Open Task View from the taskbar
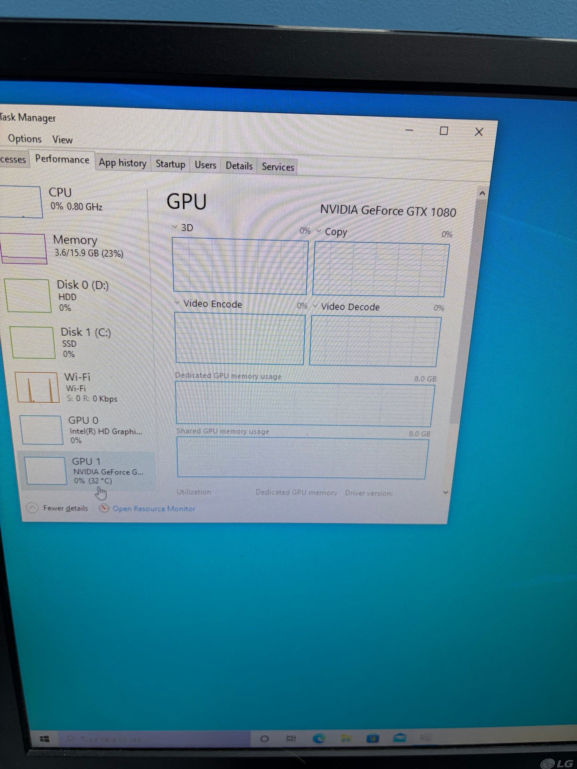 click(x=291, y=738)
